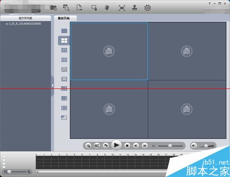The height and width of the screenshot is (177, 230).
Task: Click the zoom-in timeline magnifier
Action: point(29,172)
